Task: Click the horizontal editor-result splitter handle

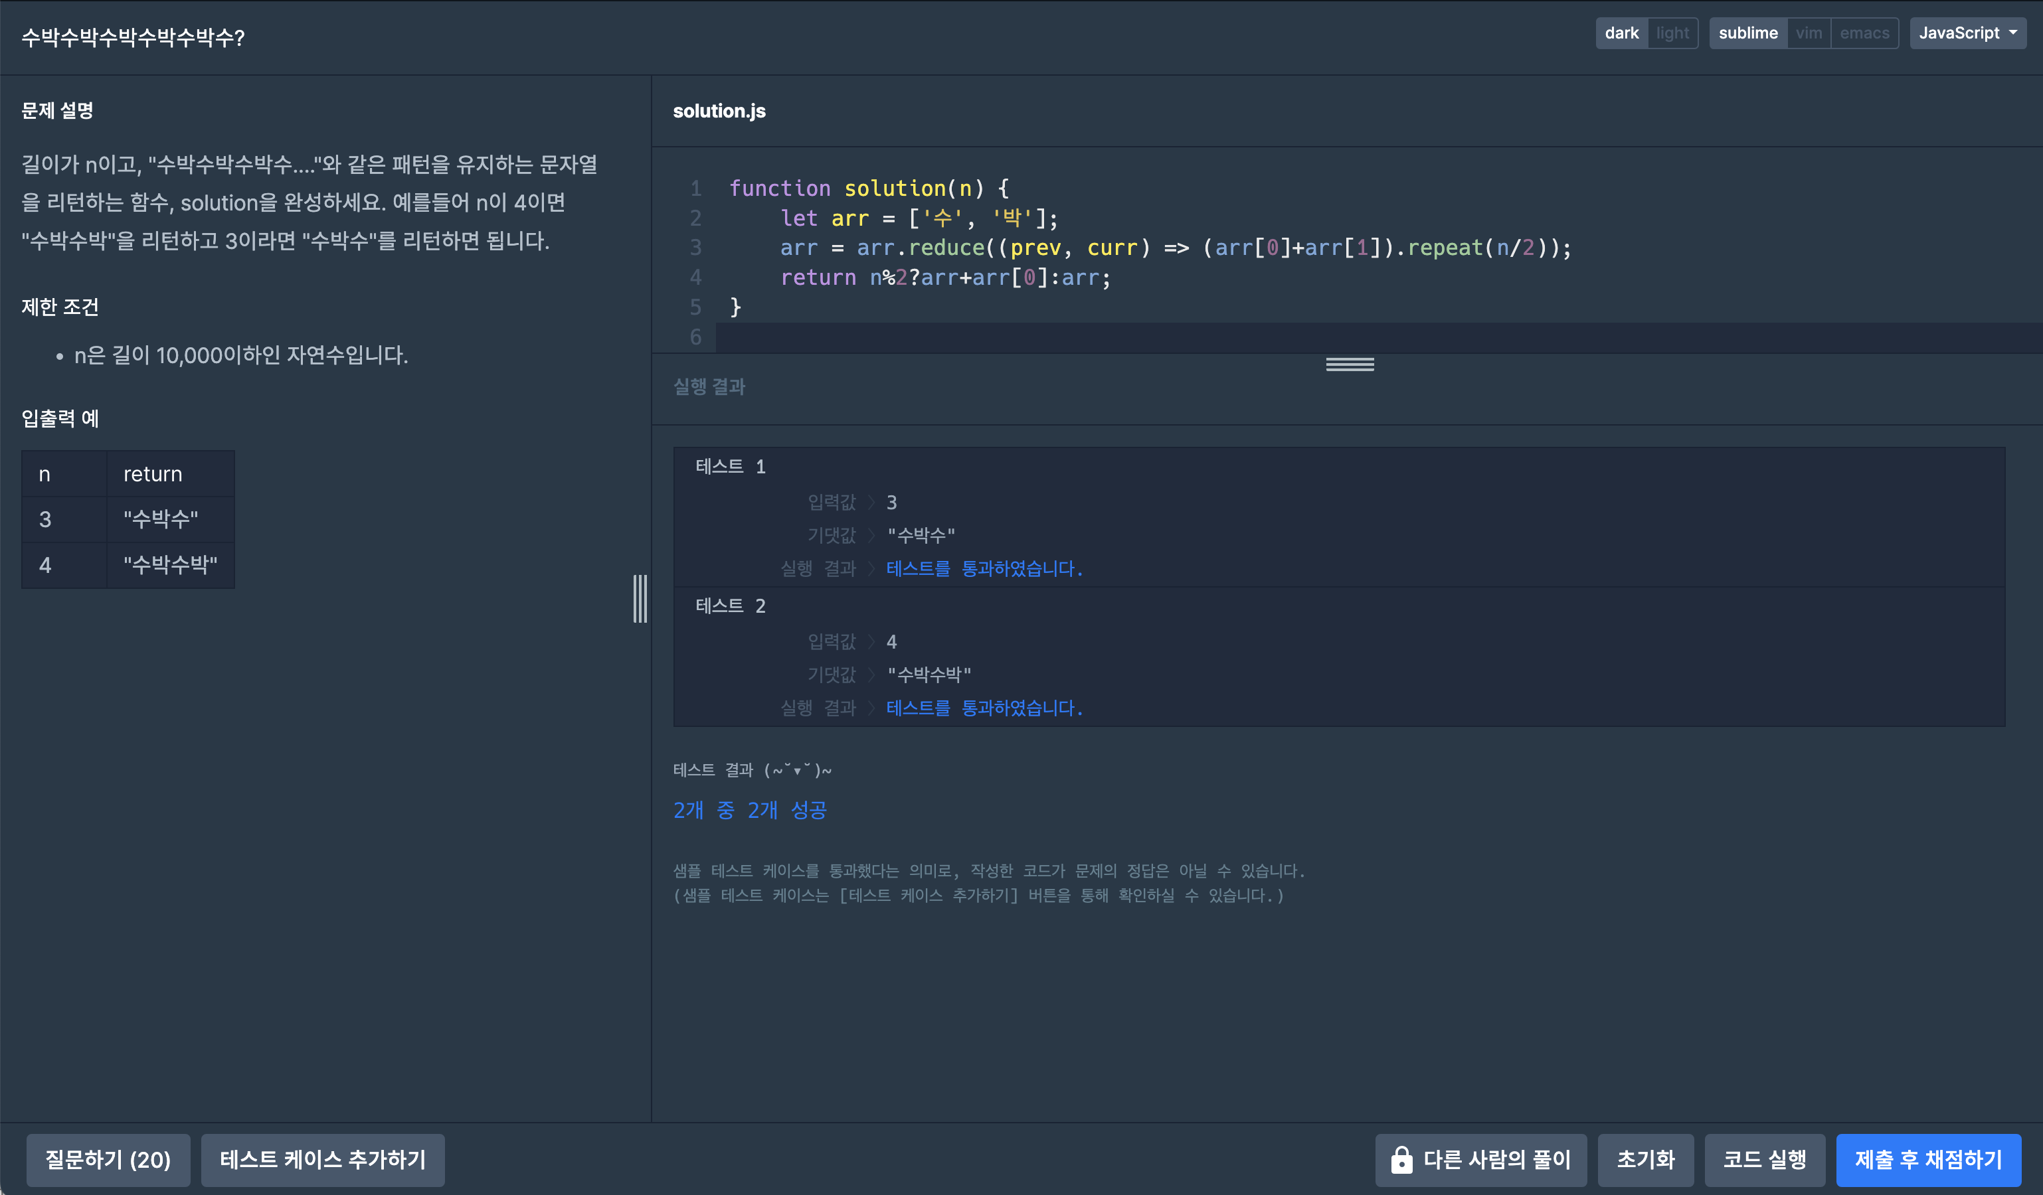Action: (x=1349, y=364)
